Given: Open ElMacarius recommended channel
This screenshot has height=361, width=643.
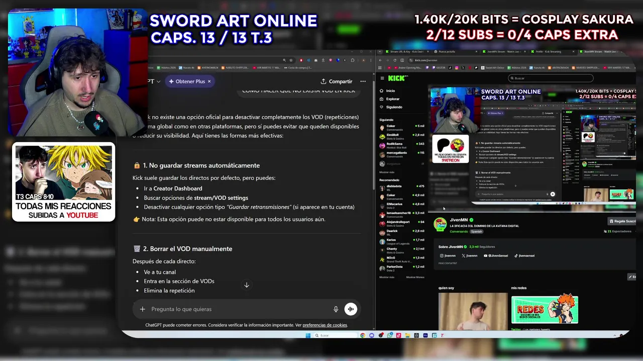Looking at the screenshot, I should coord(402,205).
